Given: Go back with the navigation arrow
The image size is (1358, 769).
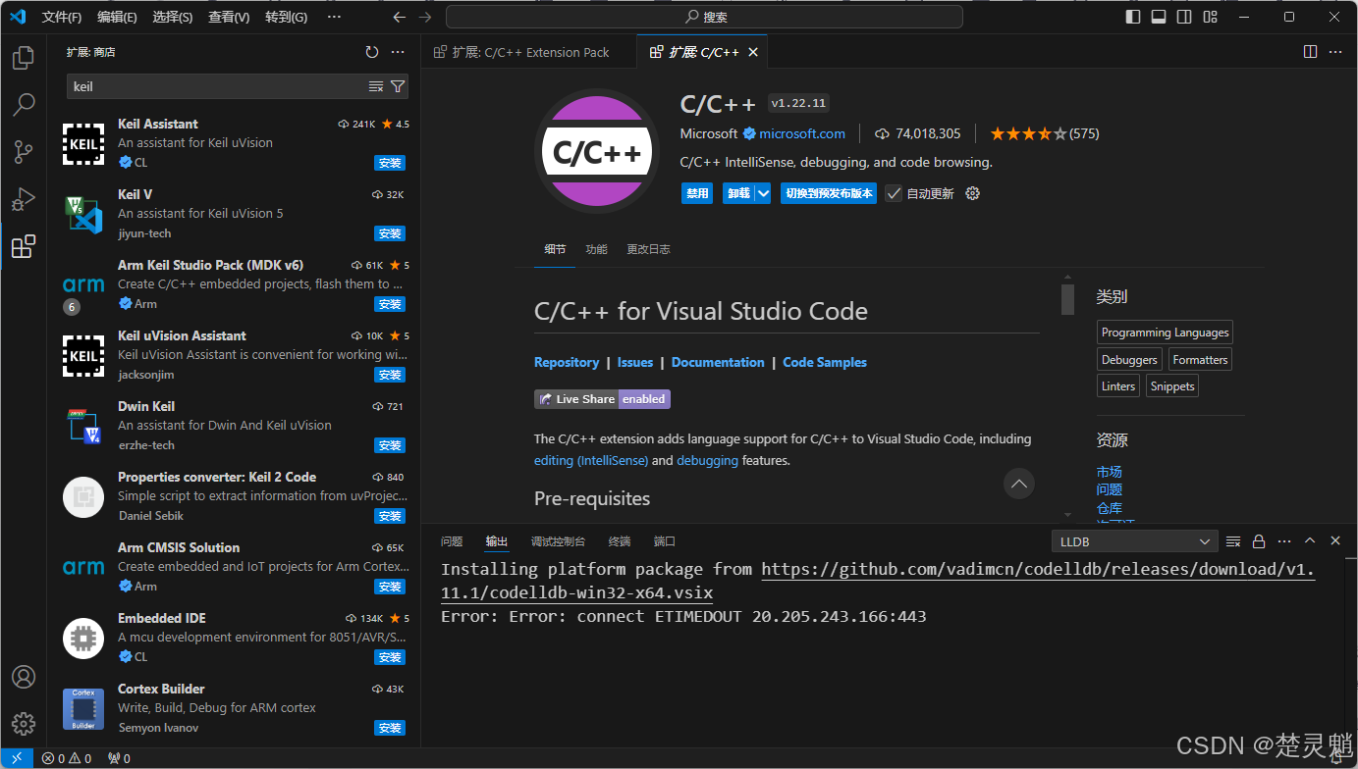Looking at the screenshot, I should coord(399,17).
